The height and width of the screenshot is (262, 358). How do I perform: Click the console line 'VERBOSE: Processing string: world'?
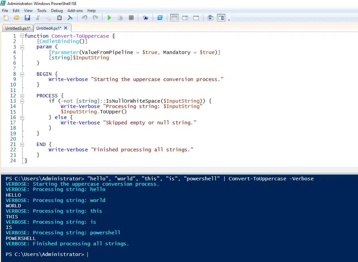point(55,200)
